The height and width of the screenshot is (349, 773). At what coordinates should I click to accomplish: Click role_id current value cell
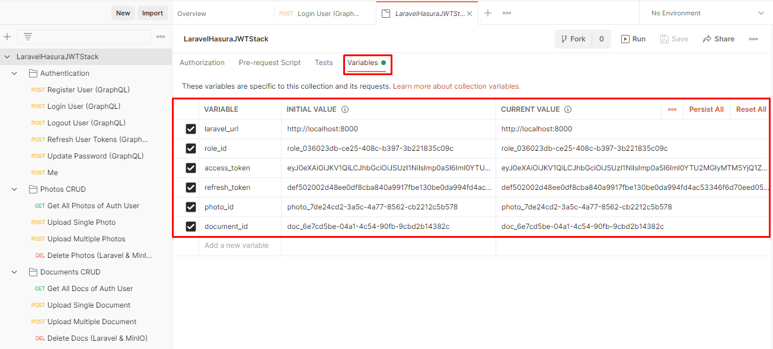click(x=633, y=148)
